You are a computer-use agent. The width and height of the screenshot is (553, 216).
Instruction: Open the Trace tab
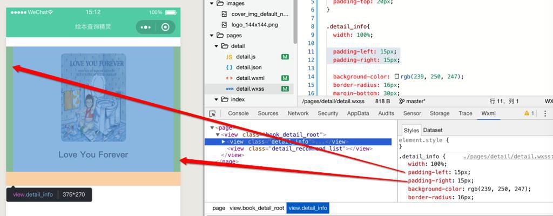pos(465,113)
